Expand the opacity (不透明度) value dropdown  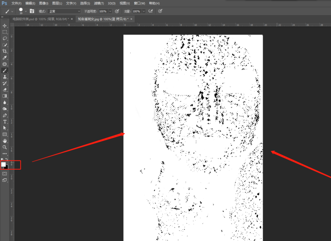[110, 11]
